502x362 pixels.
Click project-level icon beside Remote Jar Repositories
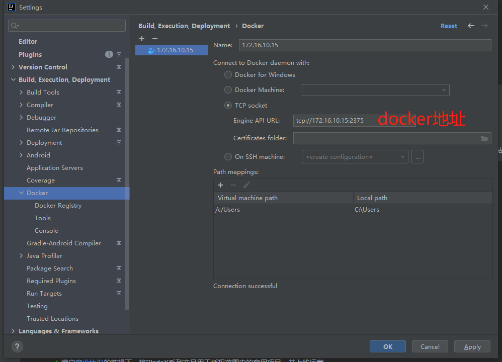pos(119,130)
